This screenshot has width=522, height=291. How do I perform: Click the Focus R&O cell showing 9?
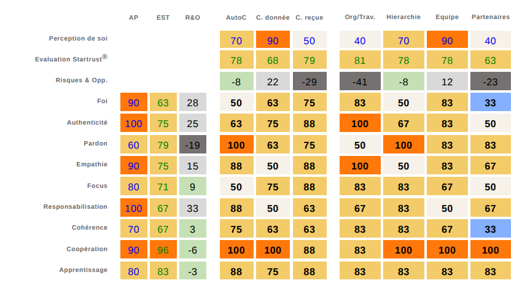193,187
